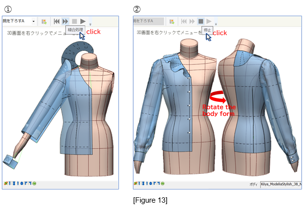Click the highlighted 停止 stop button in panel ②
This screenshot has height=209, width=304.
(201, 21)
